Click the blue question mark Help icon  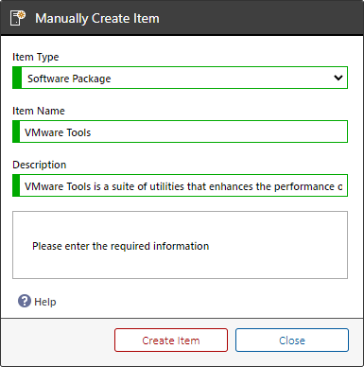click(x=25, y=301)
